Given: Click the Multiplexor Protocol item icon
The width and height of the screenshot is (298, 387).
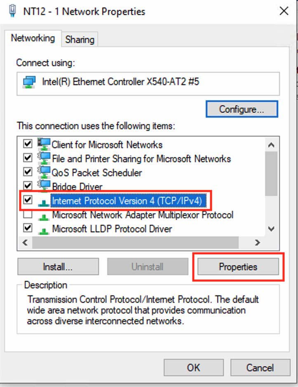Looking at the screenshot, I should 44,215.
